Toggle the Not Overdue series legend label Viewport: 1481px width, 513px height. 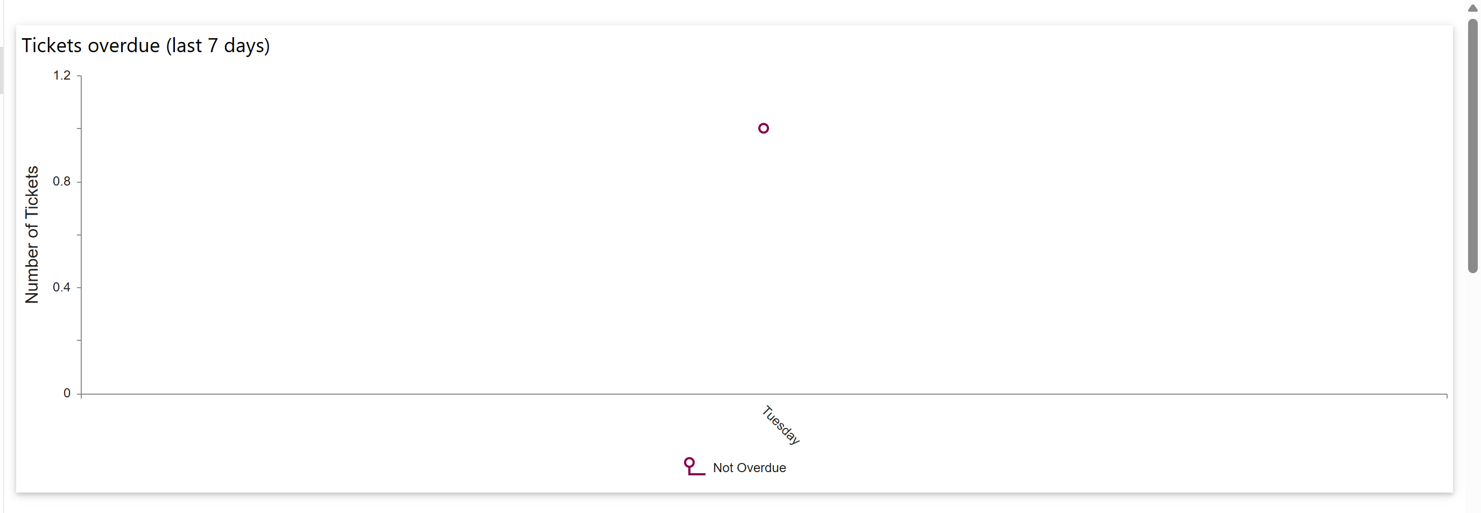point(749,468)
